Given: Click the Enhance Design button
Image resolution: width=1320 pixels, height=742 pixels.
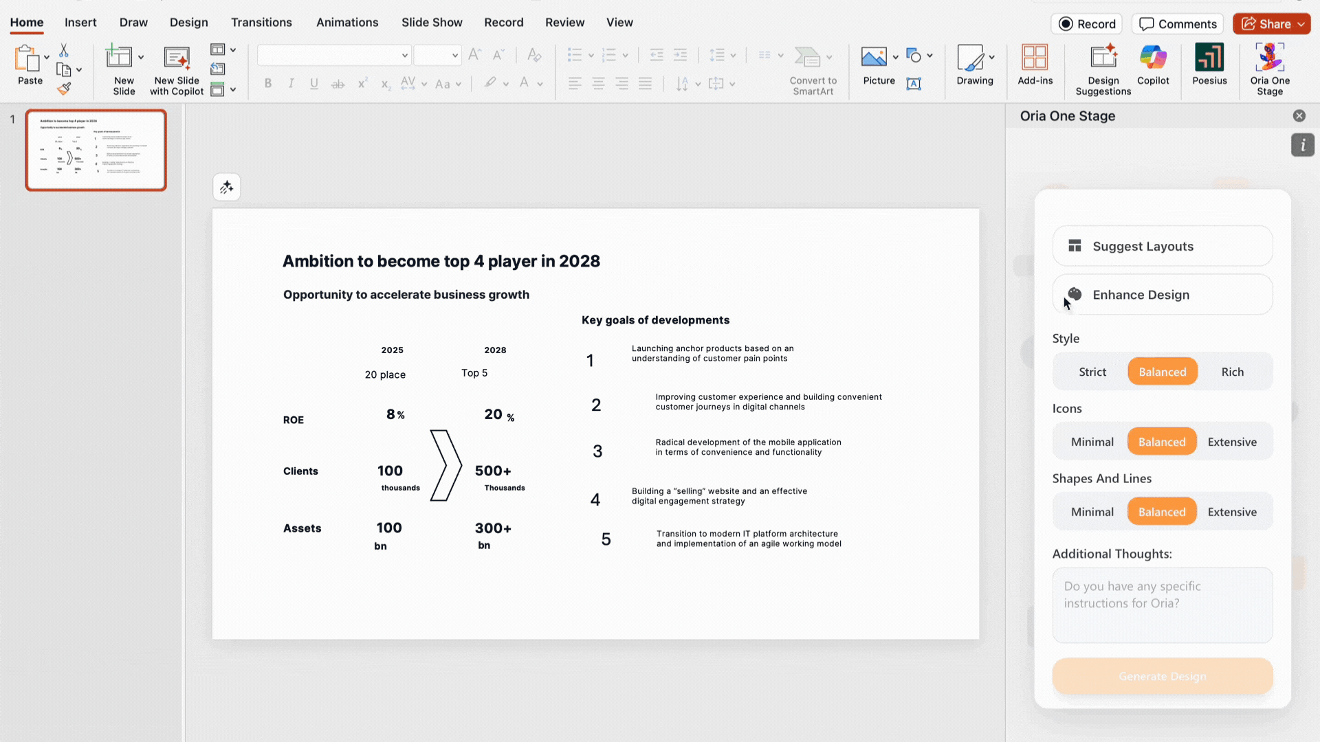Looking at the screenshot, I should 1162,295.
